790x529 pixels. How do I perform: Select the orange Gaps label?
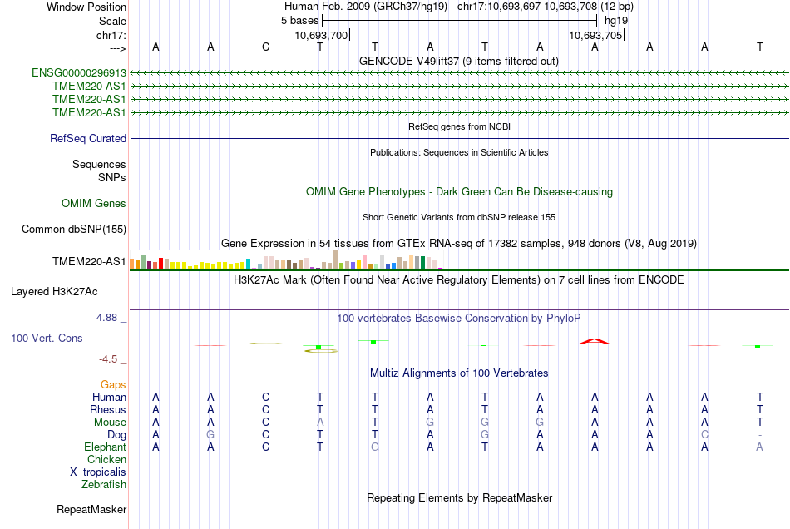point(113,384)
